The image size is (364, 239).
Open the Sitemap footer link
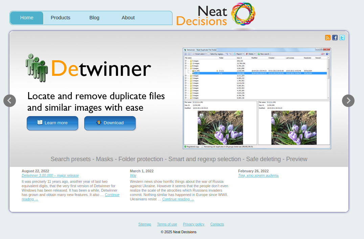point(144,224)
